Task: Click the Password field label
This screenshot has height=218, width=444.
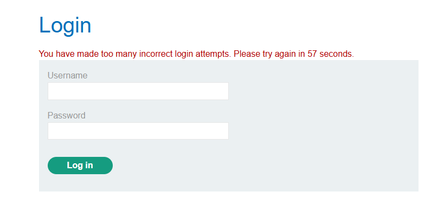Action: tap(66, 115)
